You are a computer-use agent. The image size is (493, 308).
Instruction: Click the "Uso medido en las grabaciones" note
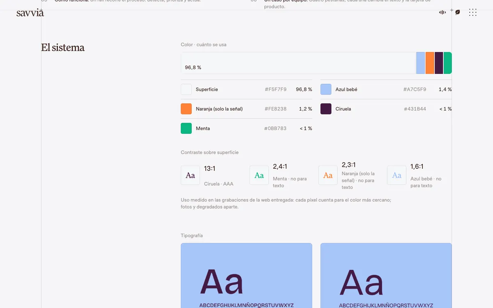pyautogui.click(x=286, y=203)
